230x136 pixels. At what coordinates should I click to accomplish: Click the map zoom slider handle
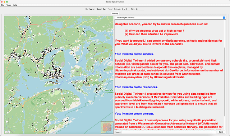[7, 122]
